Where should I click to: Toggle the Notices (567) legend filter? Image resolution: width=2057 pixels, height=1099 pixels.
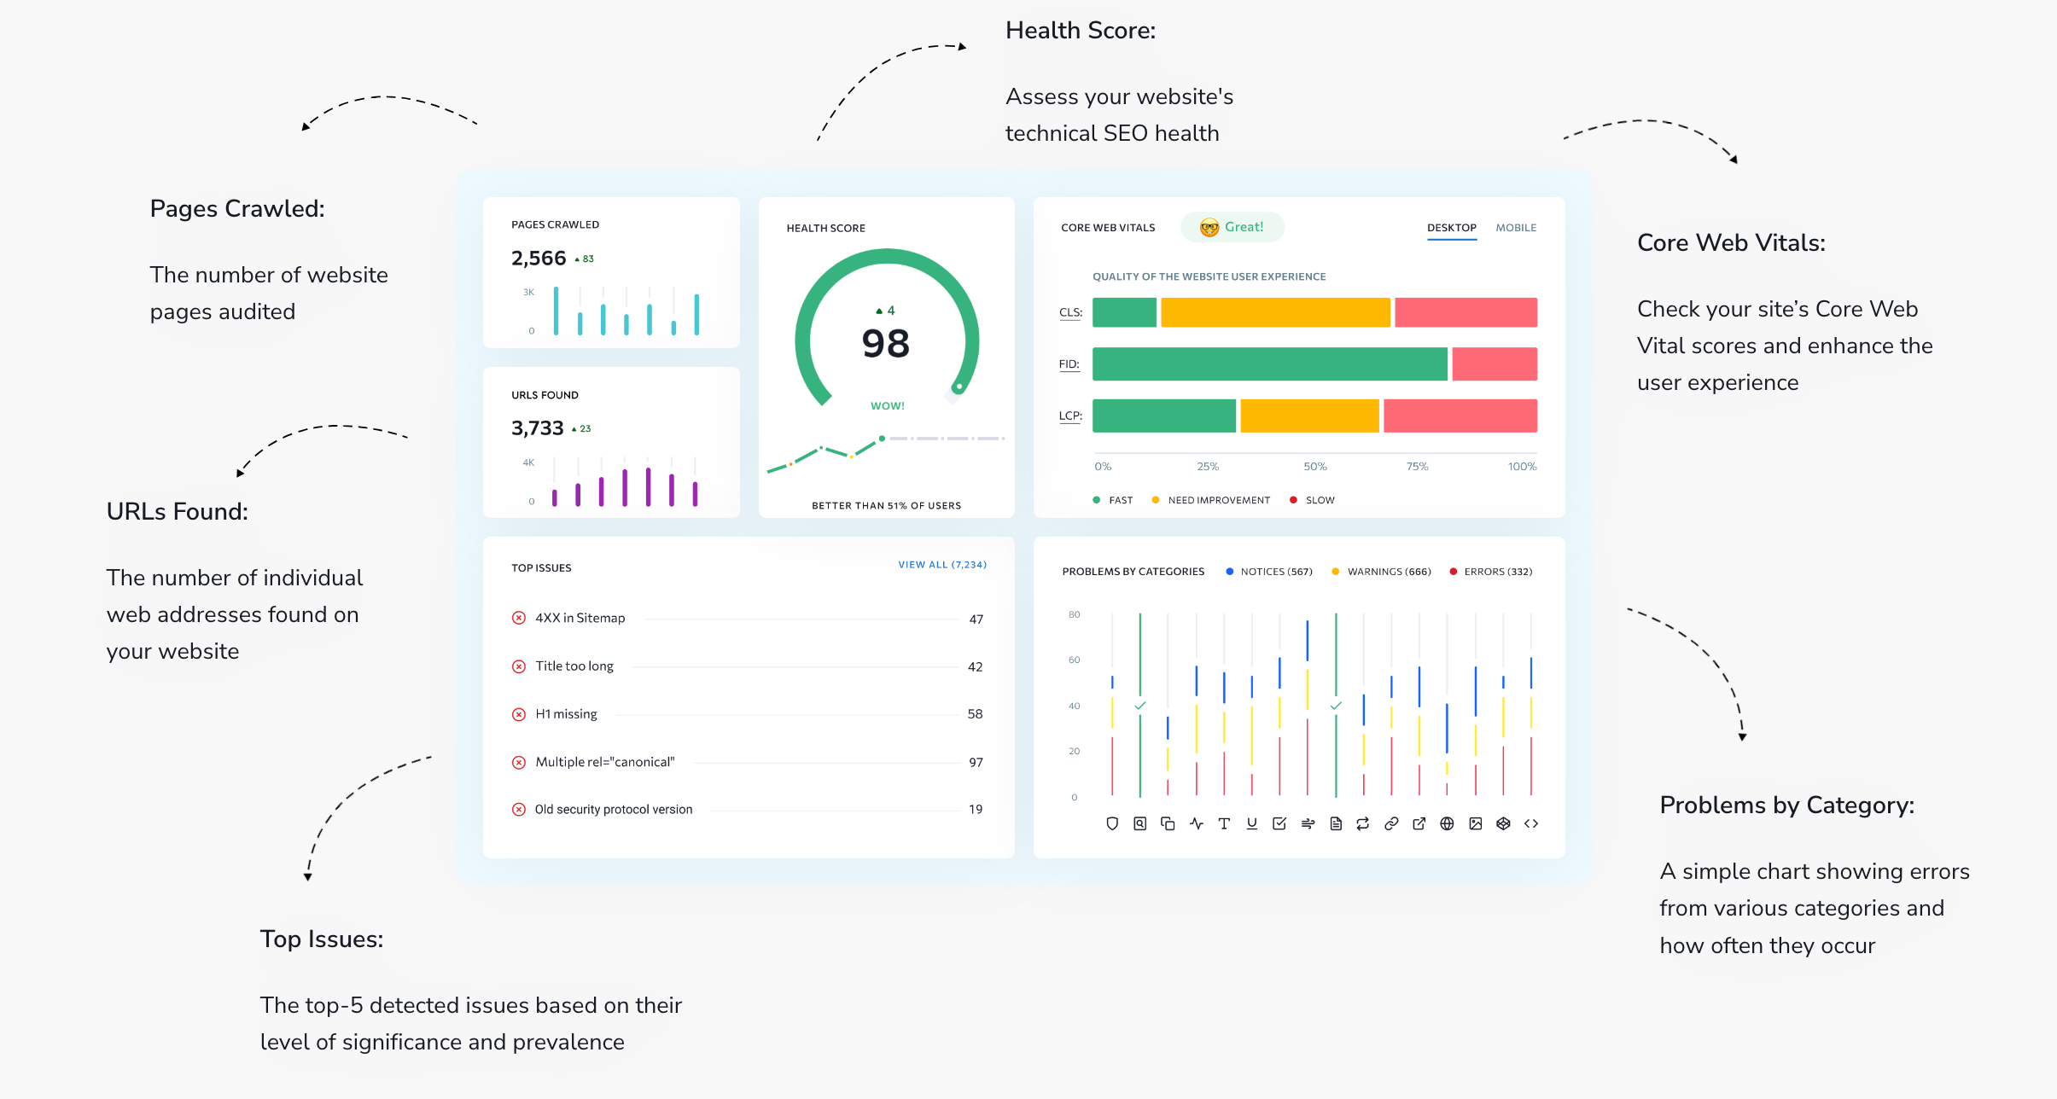(x=1269, y=572)
